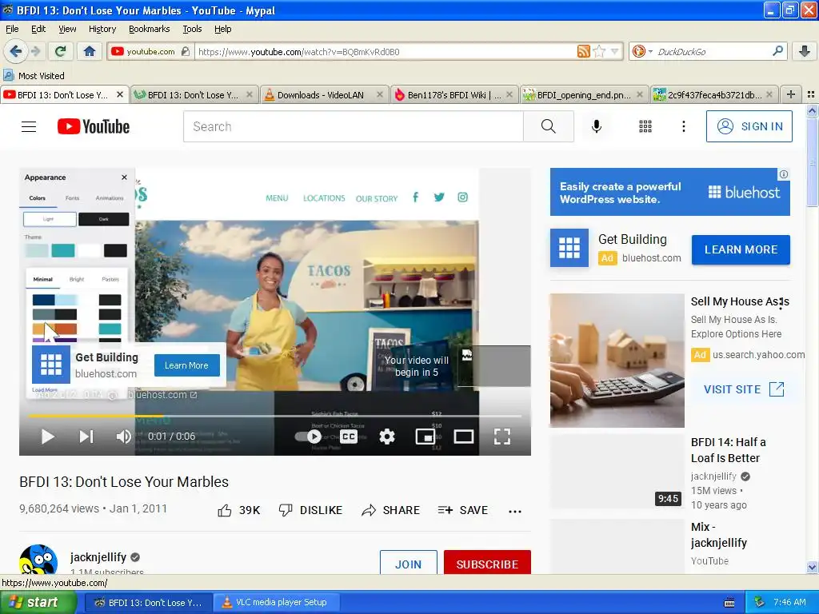Viewport: 819px width, 614px height.
Task: Open the Tools menu
Action: click(x=192, y=29)
